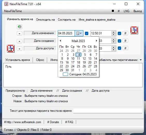Click the Путь column header
Screen dimensions: 146x135
[x=9, y=67]
